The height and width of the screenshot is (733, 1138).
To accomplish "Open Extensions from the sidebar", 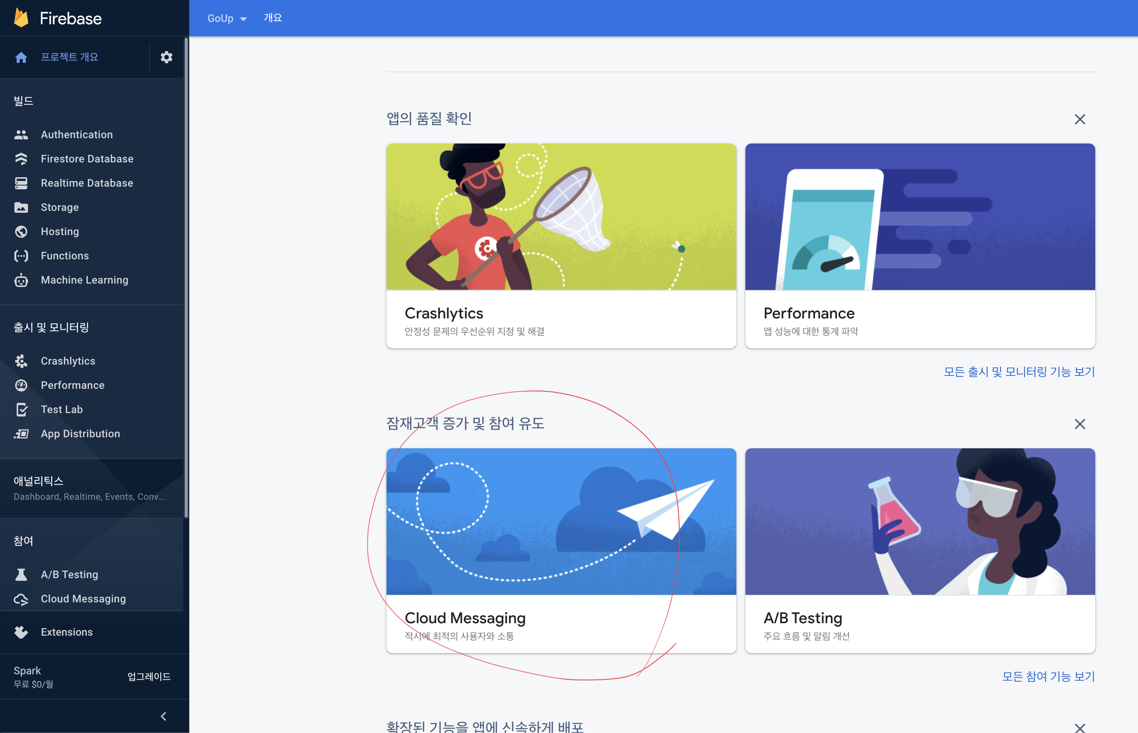I will [67, 632].
